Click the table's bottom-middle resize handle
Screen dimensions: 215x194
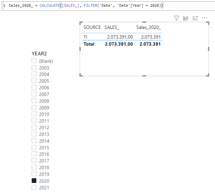pos(144,76)
